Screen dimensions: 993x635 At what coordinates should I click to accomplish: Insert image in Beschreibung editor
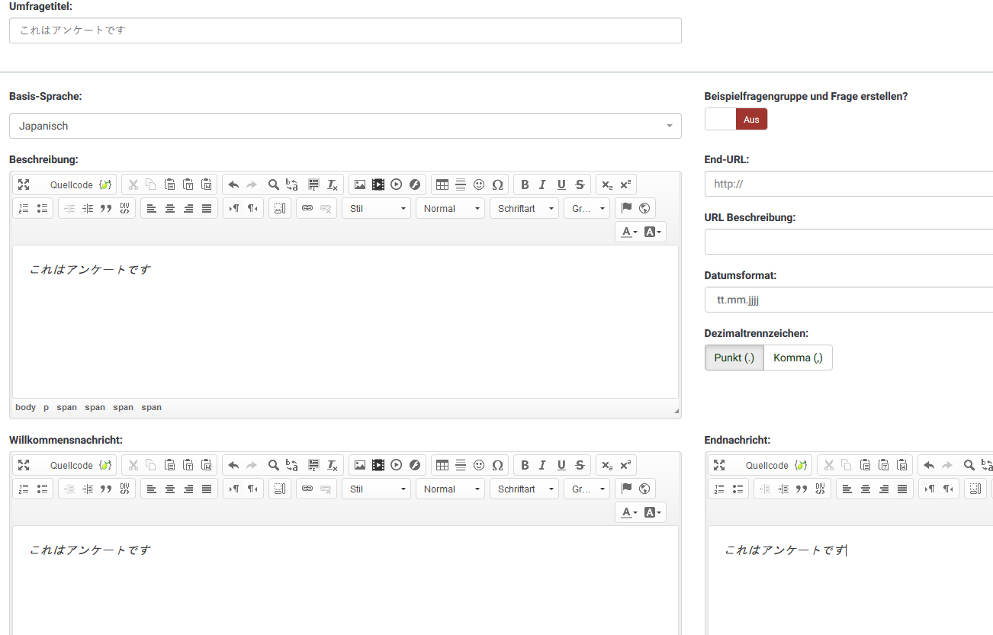point(359,184)
